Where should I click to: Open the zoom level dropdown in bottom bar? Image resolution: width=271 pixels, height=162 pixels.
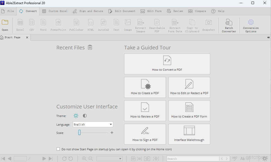110,159
